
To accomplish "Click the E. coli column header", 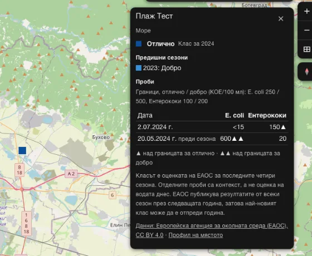I will point(235,116).
